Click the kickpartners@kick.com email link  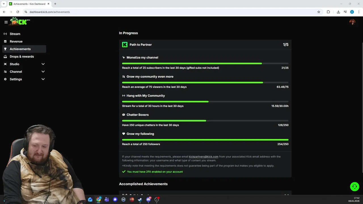(204, 157)
